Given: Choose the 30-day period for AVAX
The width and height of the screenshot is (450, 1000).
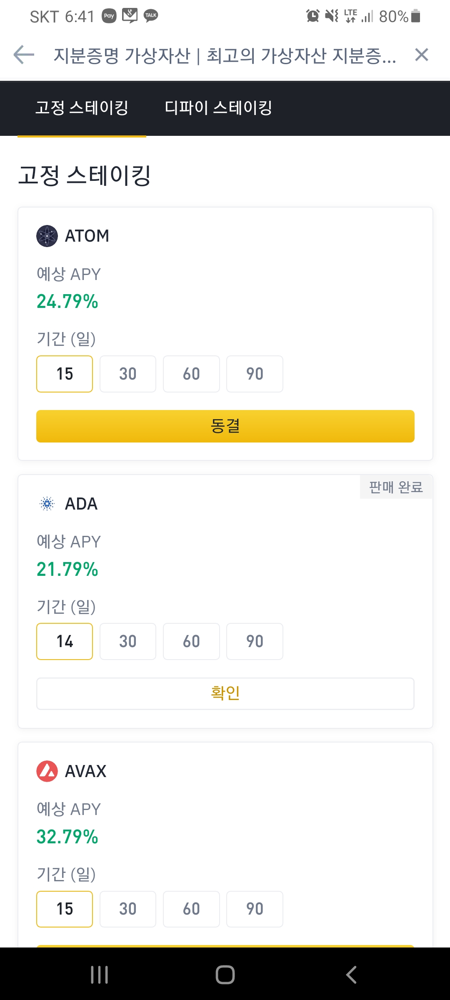Looking at the screenshot, I should (x=128, y=909).
